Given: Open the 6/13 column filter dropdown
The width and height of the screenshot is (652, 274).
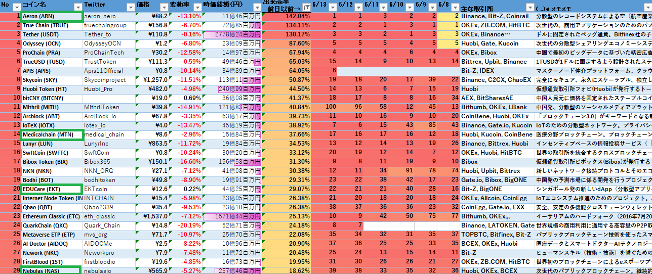Looking at the screenshot, I should click(x=333, y=7).
